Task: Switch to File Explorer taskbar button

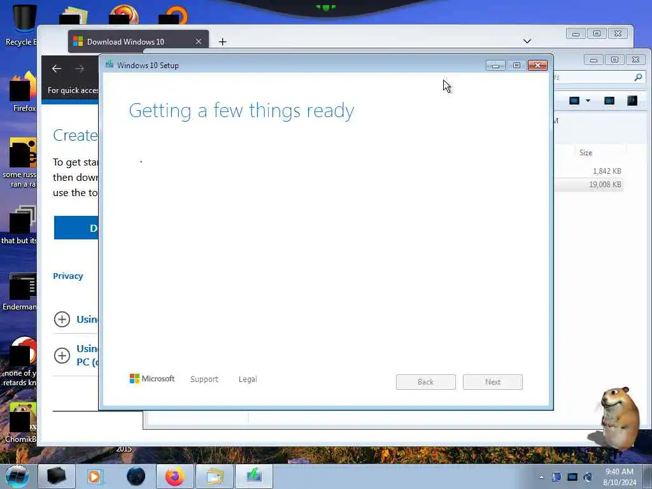Action: click(215, 476)
